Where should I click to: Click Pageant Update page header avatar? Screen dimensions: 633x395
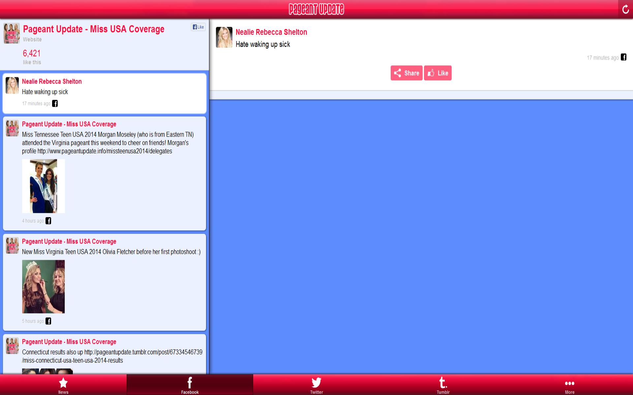coord(12,33)
